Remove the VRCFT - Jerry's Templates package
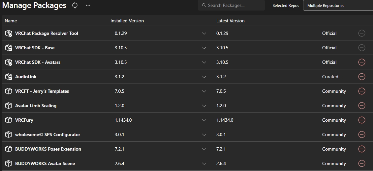Image resolution: width=373 pixels, height=171 pixels. coord(361,91)
